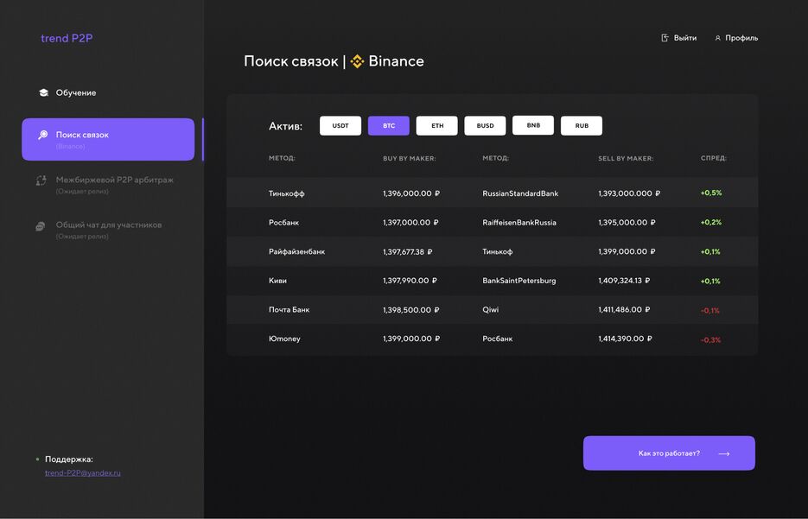Click the RussianStandardBank sell method cell

point(520,193)
